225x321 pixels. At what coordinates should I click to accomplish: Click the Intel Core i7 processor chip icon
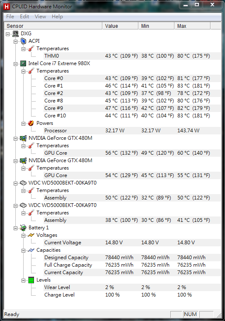[x=23, y=63]
